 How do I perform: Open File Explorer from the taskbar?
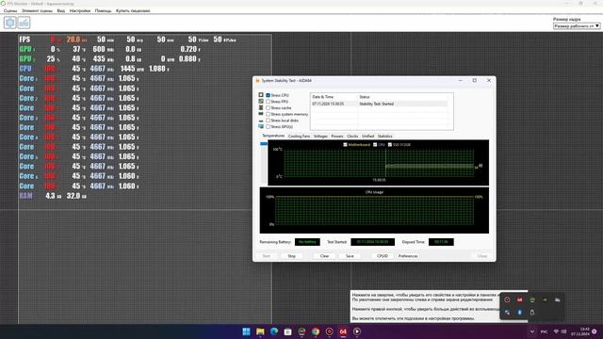(260, 331)
